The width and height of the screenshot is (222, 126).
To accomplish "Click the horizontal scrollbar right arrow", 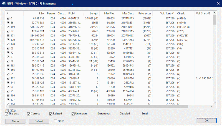I will (x=211, y=107).
